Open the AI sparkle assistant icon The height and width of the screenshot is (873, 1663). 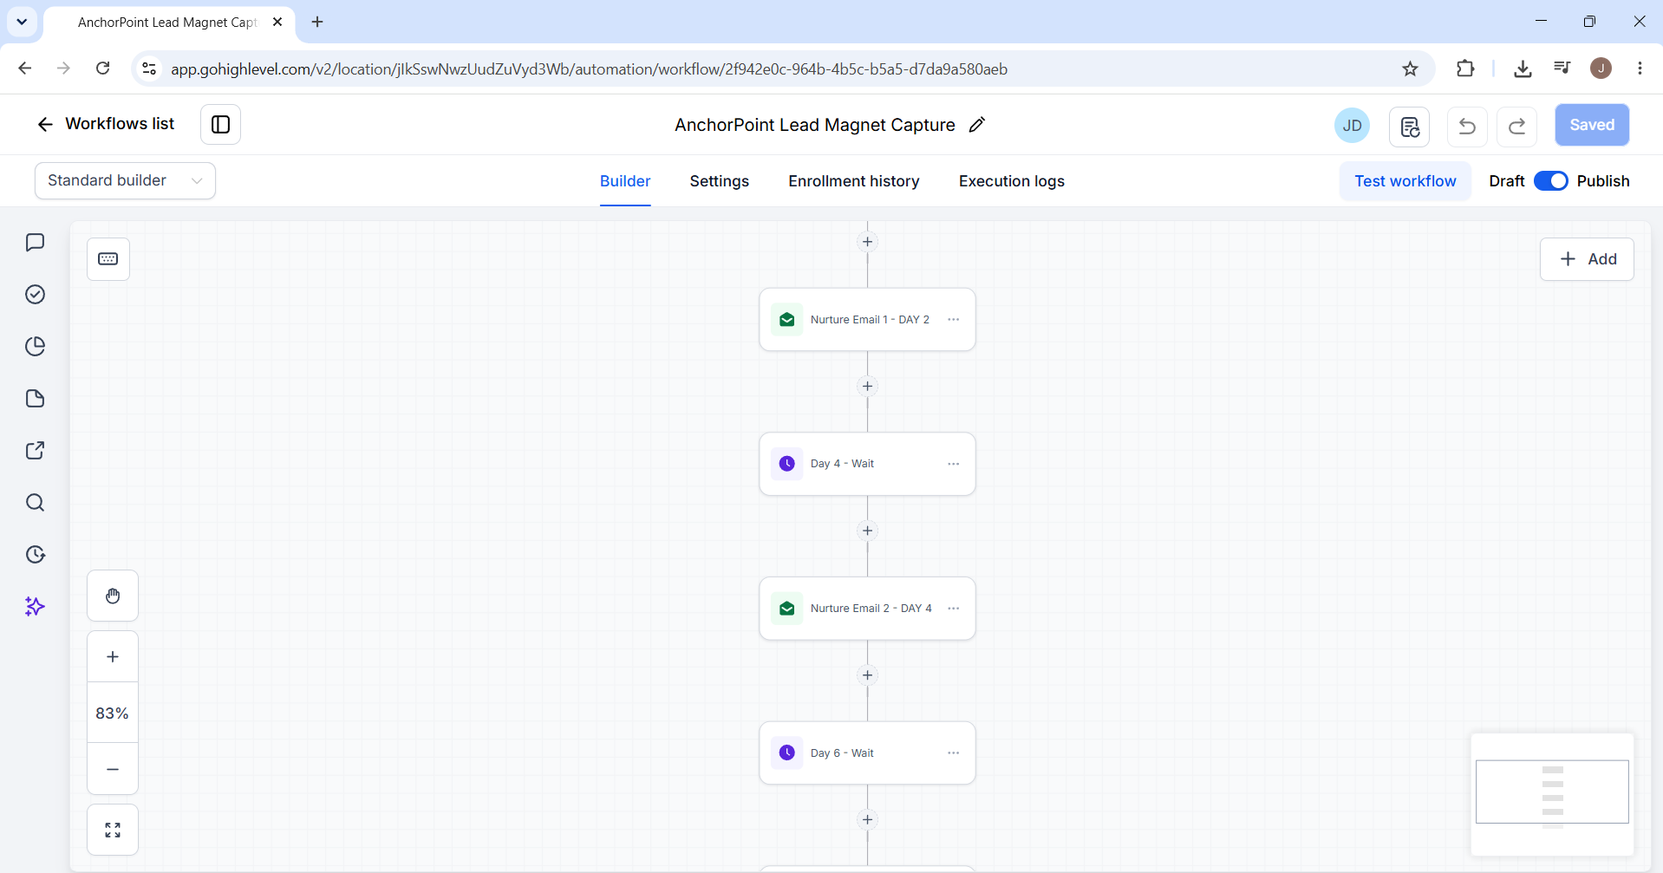point(35,607)
